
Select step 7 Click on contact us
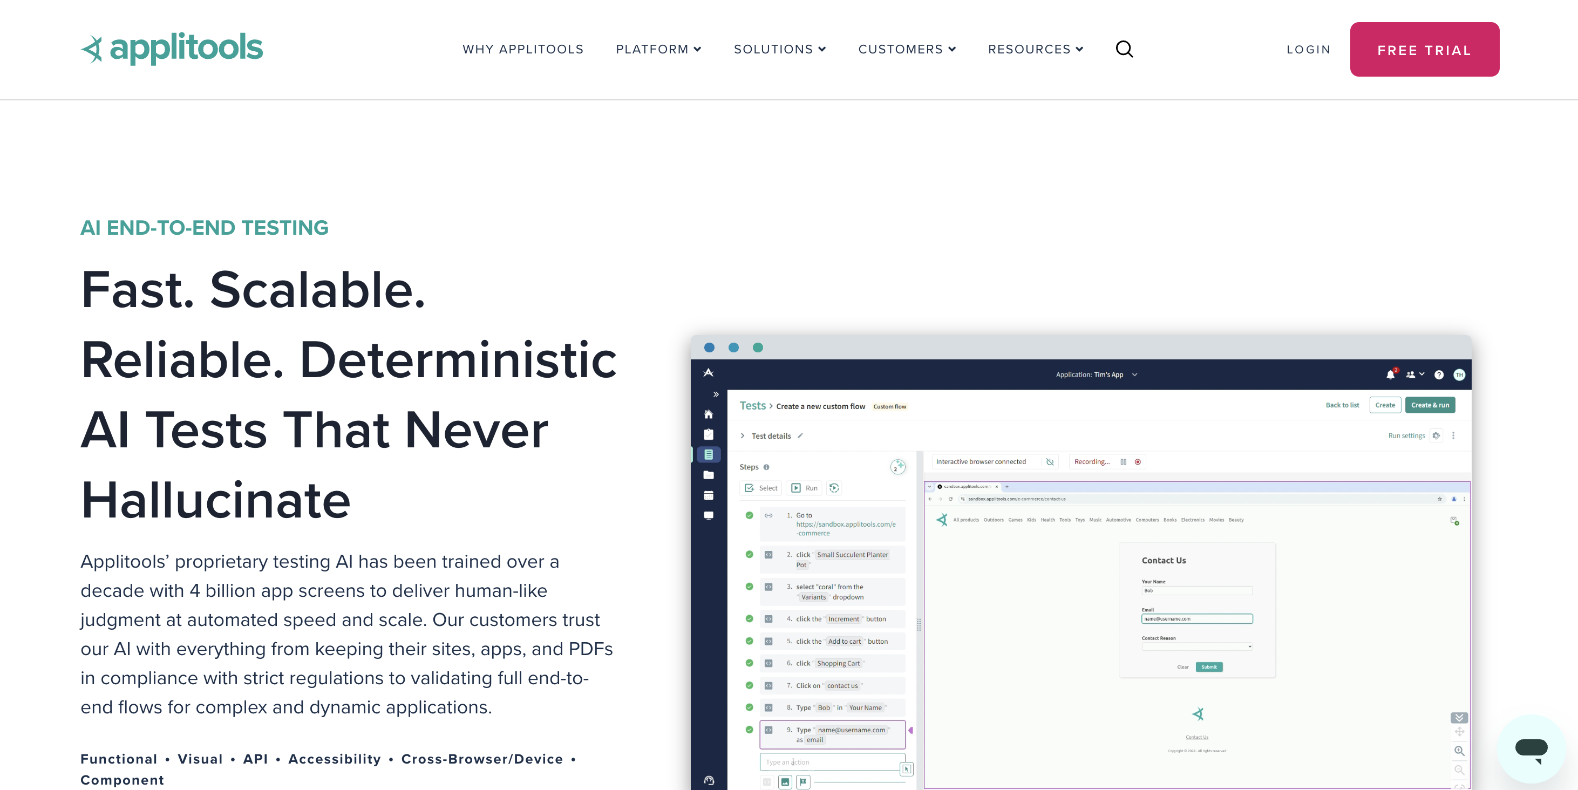832,685
